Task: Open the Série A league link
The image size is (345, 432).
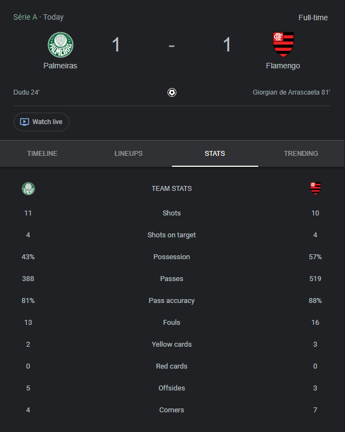Action: pyautogui.click(x=25, y=17)
